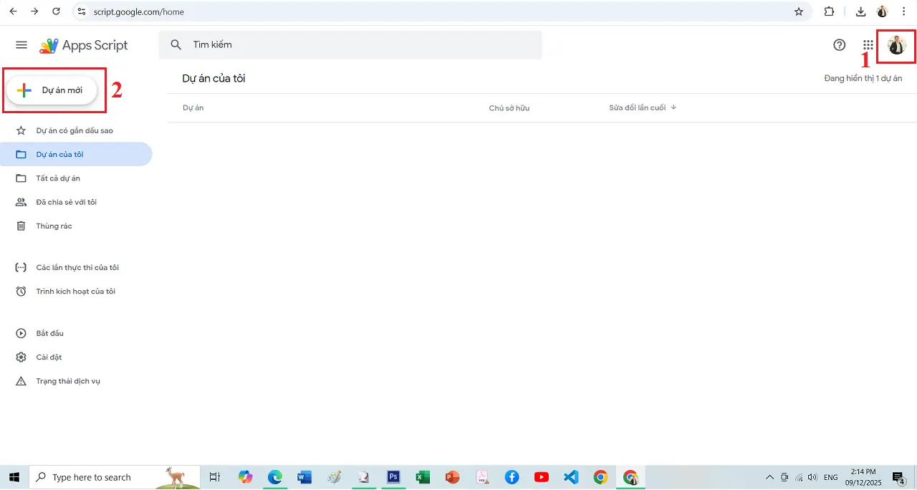Open Chrome's three-dot menu
This screenshot has height=490, width=917.
pyautogui.click(x=903, y=11)
